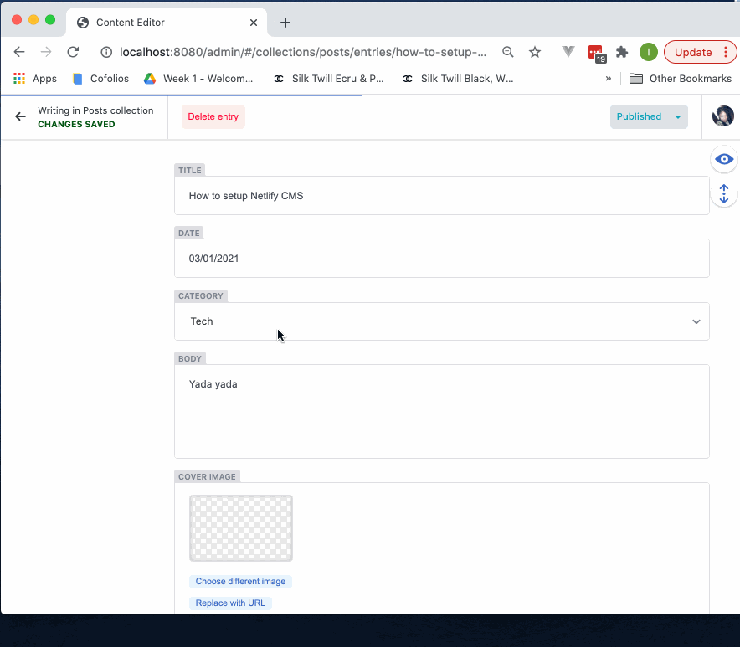Screen dimensions: 740x647
Task: Show hidden bookmarks via double-chevron
Action: 609,78
